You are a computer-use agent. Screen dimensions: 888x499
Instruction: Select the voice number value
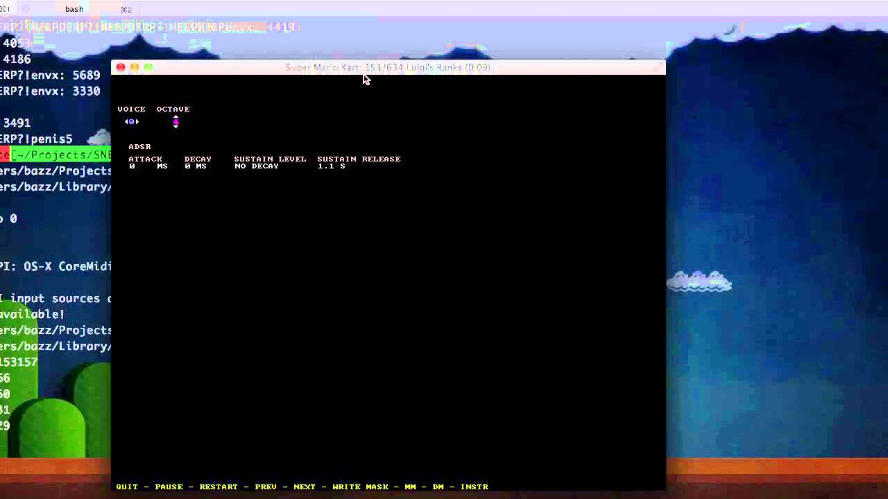132,122
